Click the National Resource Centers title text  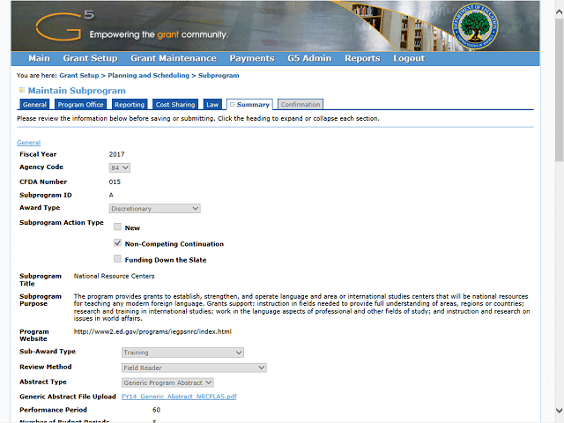click(114, 276)
